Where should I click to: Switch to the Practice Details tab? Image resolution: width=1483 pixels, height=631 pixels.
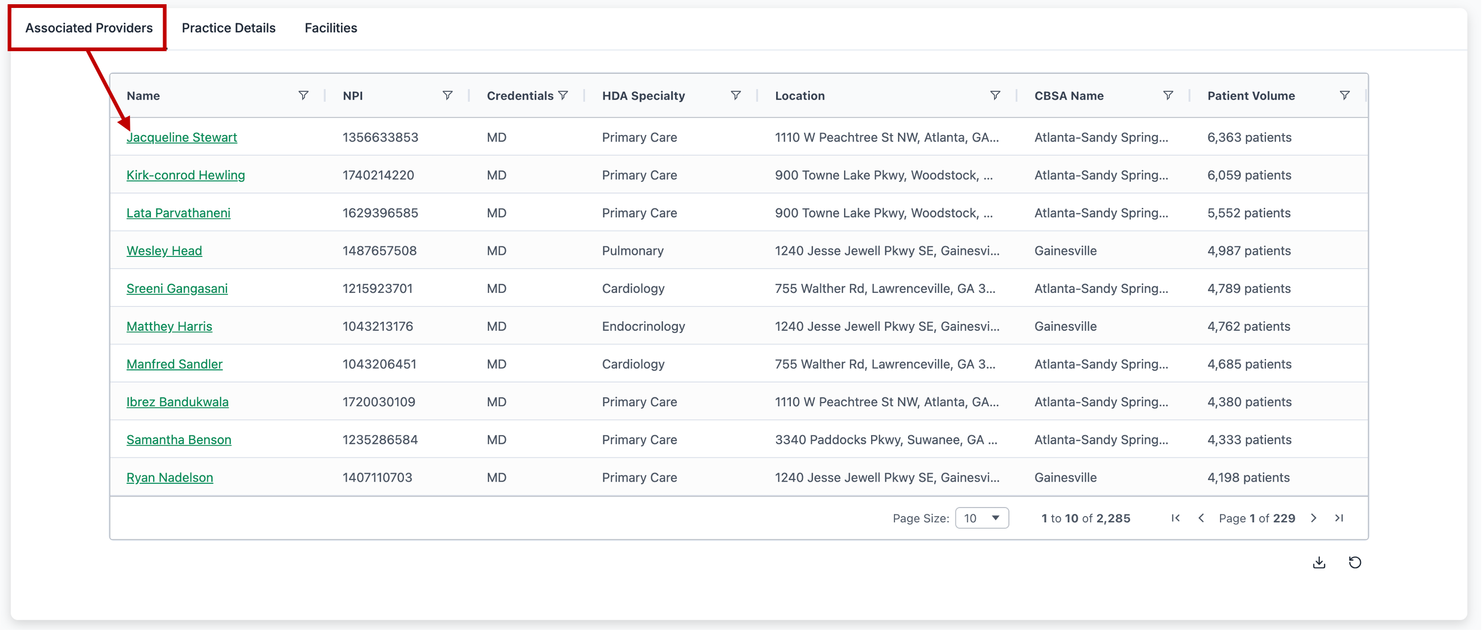[229, 27]
